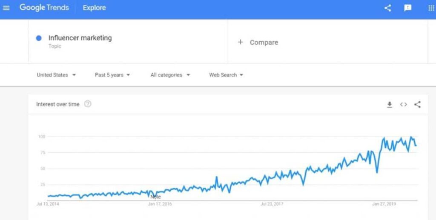Click the plus icon beside Compare
Screen dimensions: 436x220
(x=241, y=42)
